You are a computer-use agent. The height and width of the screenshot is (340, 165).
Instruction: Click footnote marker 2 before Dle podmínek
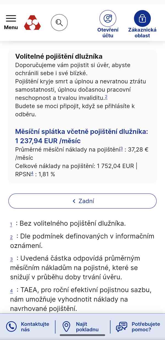click(12, 237)
